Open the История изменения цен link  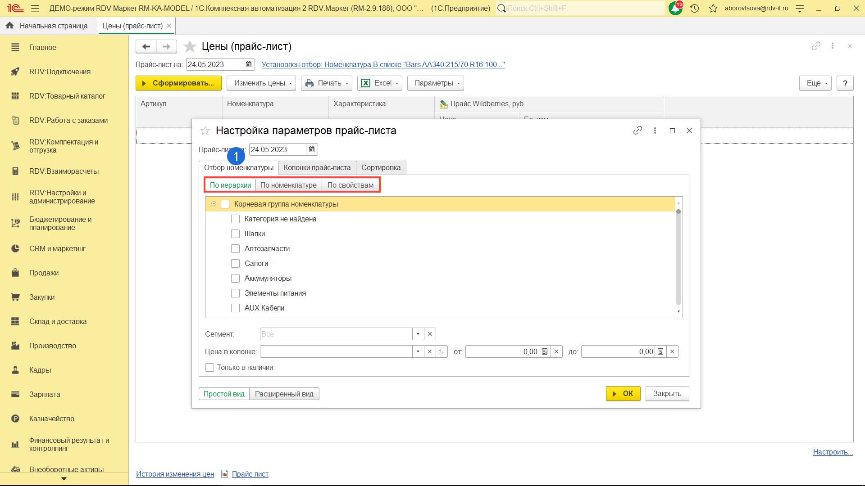click(175, 474)
